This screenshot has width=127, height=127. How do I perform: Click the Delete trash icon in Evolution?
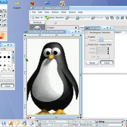click(123, 18)
